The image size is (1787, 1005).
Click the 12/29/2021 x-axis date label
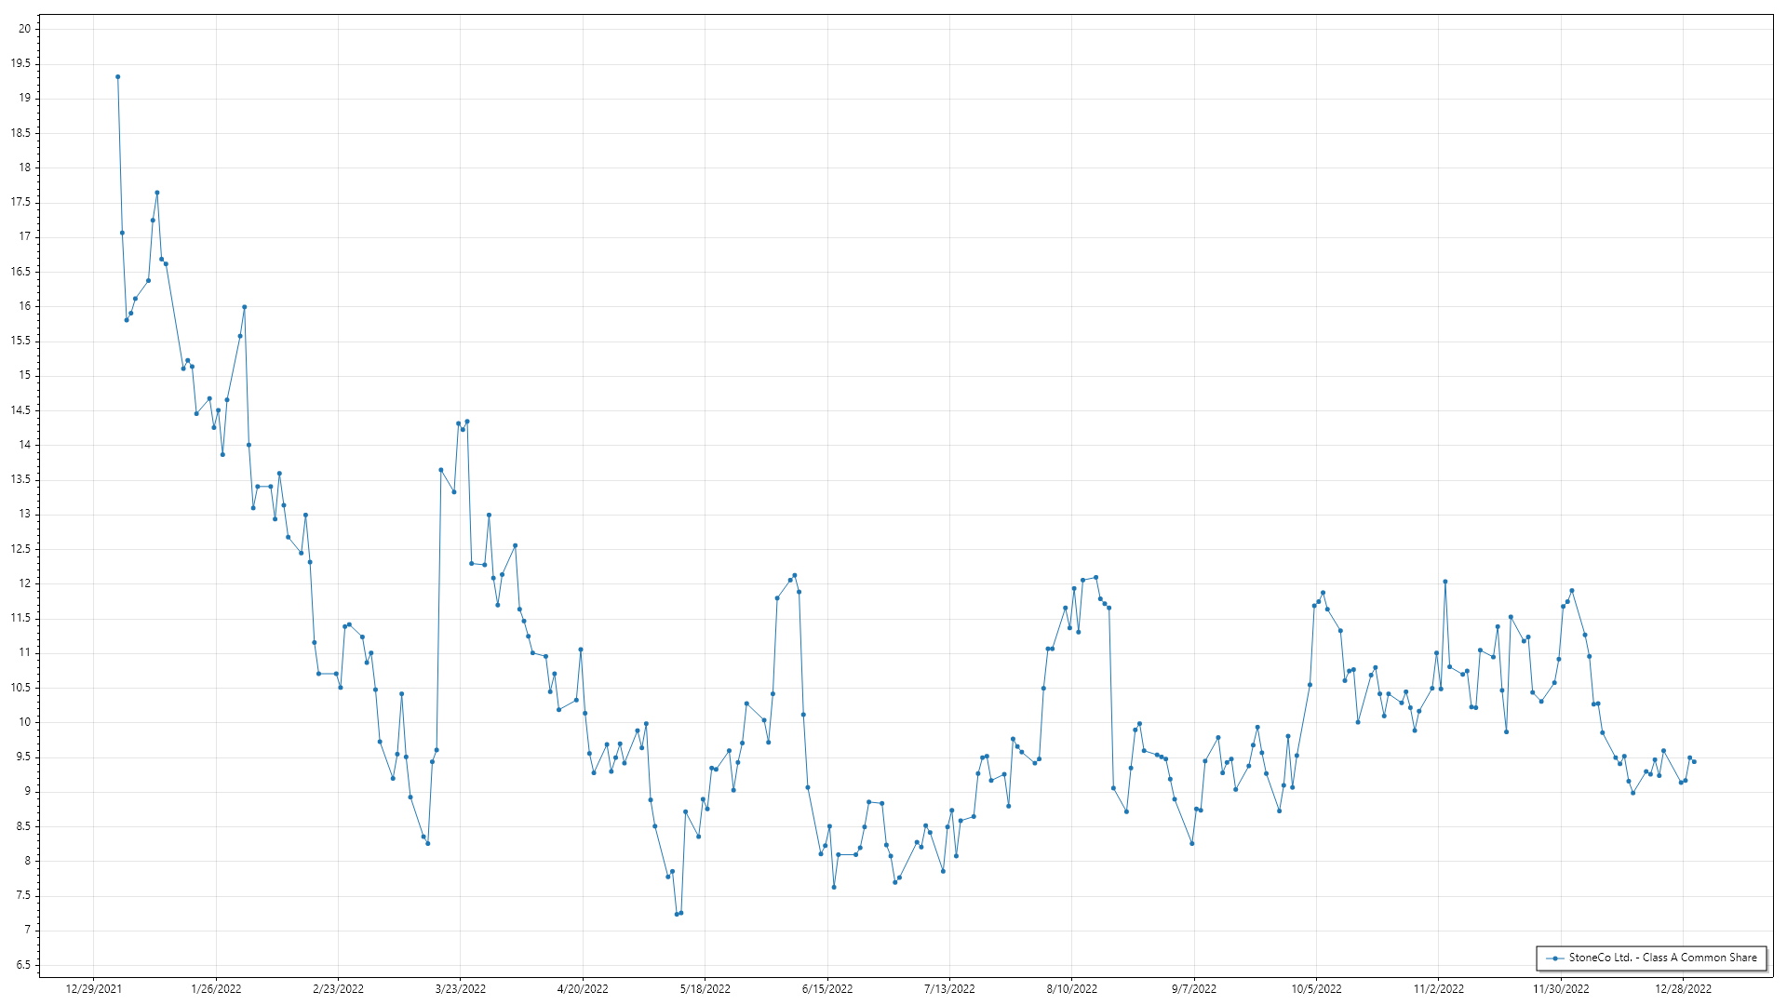[93, 988]
